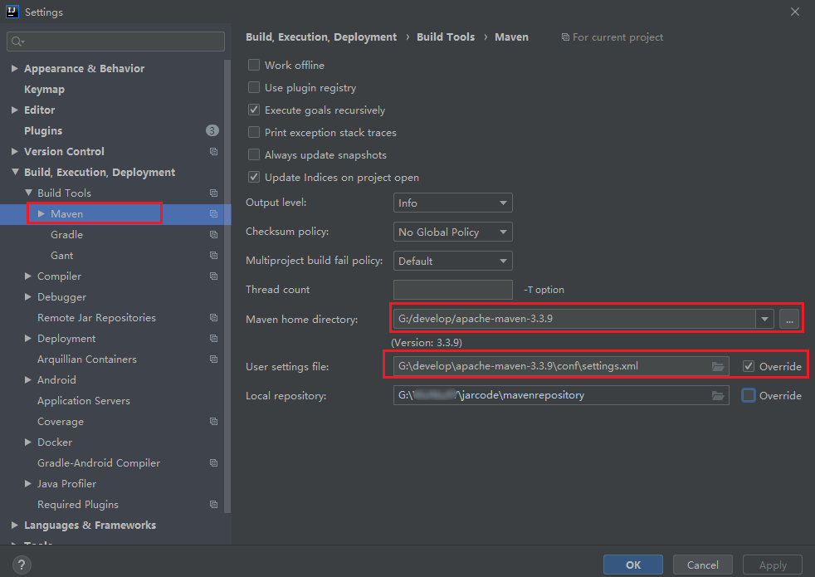Expand the Java Profiler node arrow
Image resolution: width=815 pixels, height=577 pixels.
pyautogui.click(x=28, y=483)
